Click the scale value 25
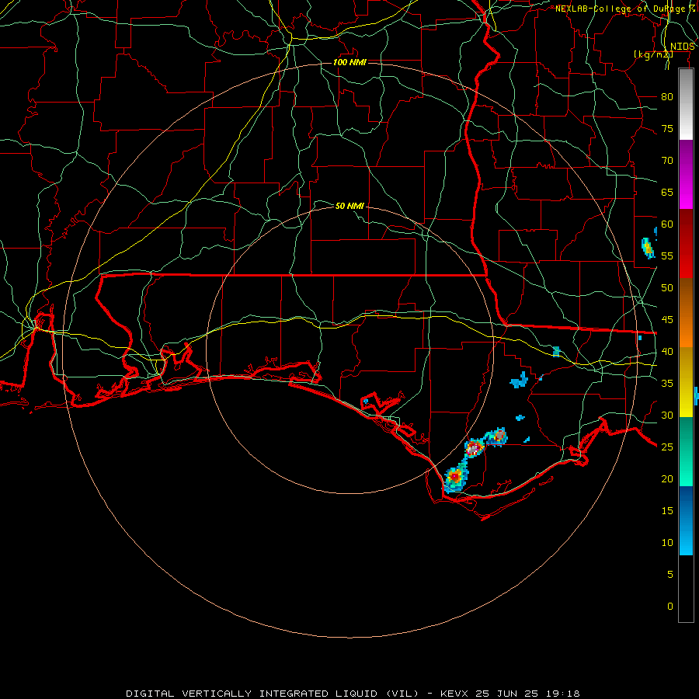This screenshot has height=699, width=699. click(x=667, y=447)
